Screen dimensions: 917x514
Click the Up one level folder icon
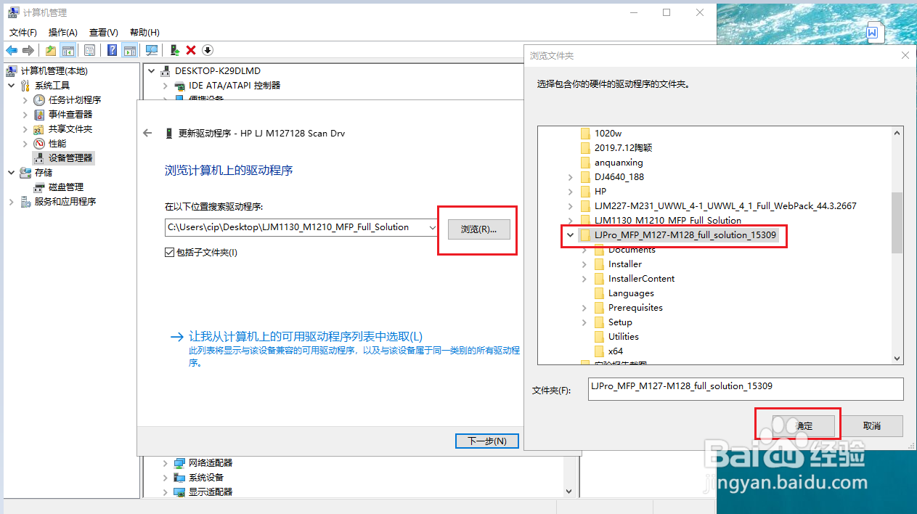tap(51, 50)
